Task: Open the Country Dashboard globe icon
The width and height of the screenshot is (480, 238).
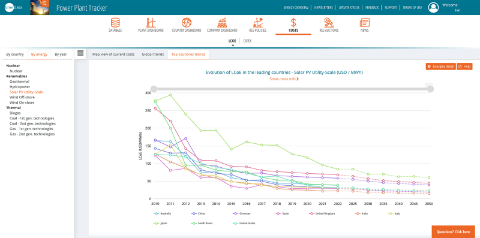Action: tap(186, 23)
